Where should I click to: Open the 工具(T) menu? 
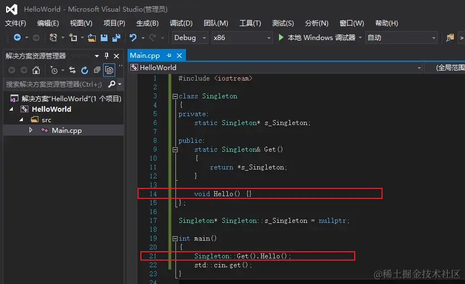(250, 23)
